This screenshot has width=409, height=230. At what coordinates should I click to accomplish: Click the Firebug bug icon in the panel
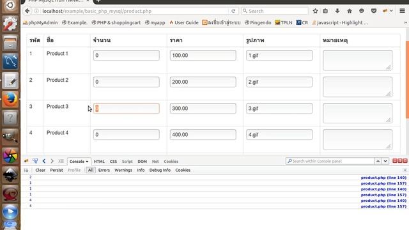coord(26,161)
